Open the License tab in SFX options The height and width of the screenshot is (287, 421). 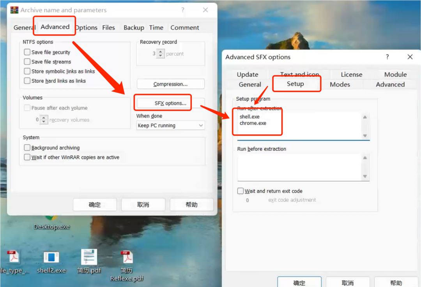[352, 74]
